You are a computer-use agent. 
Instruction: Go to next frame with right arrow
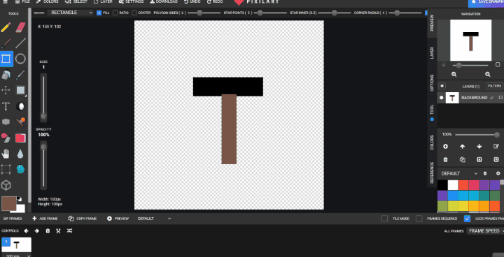(36, 230)
